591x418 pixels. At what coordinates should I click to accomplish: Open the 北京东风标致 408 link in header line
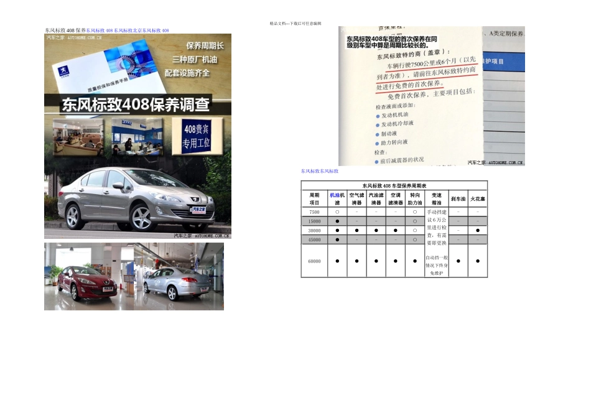[x=151, y=30]
